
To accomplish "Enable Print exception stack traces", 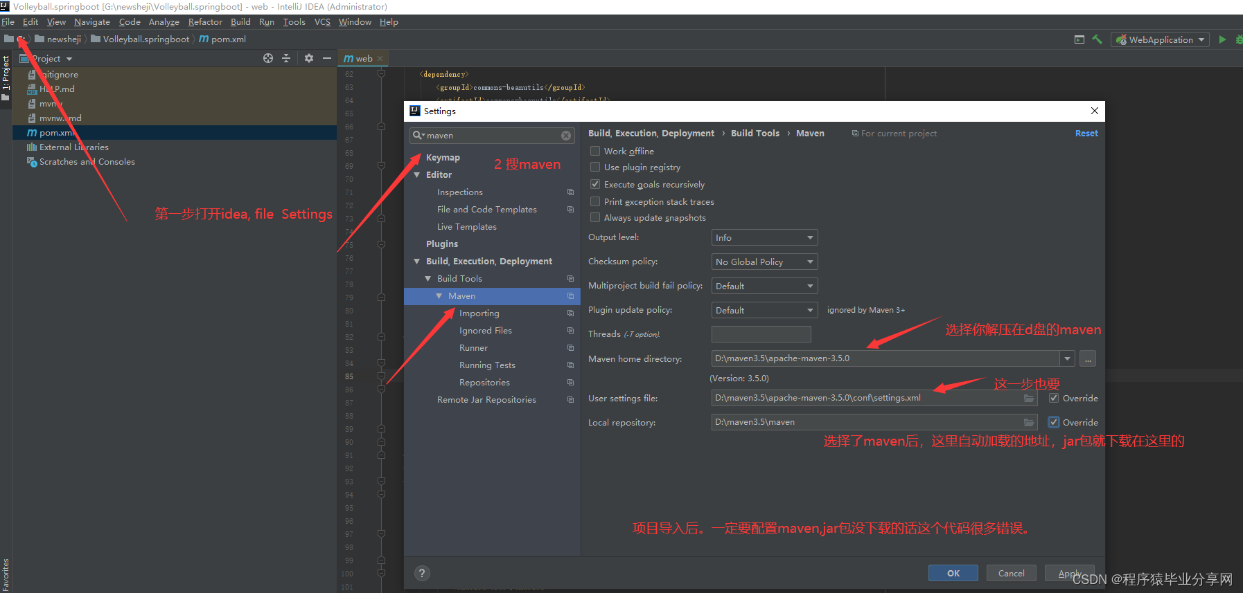I will [x=595, y=201].
